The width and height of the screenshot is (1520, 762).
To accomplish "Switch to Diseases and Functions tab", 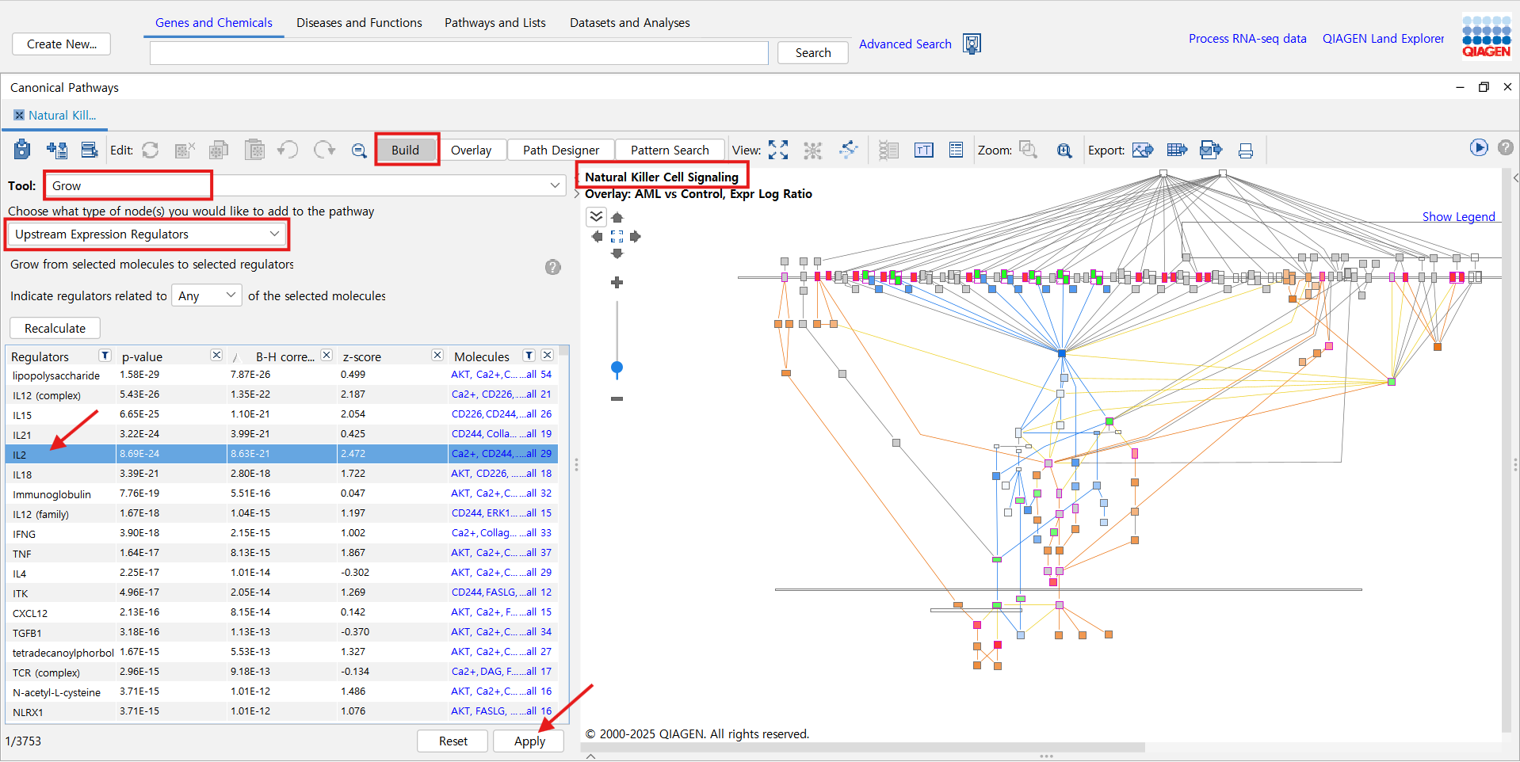I will point(359,23).
